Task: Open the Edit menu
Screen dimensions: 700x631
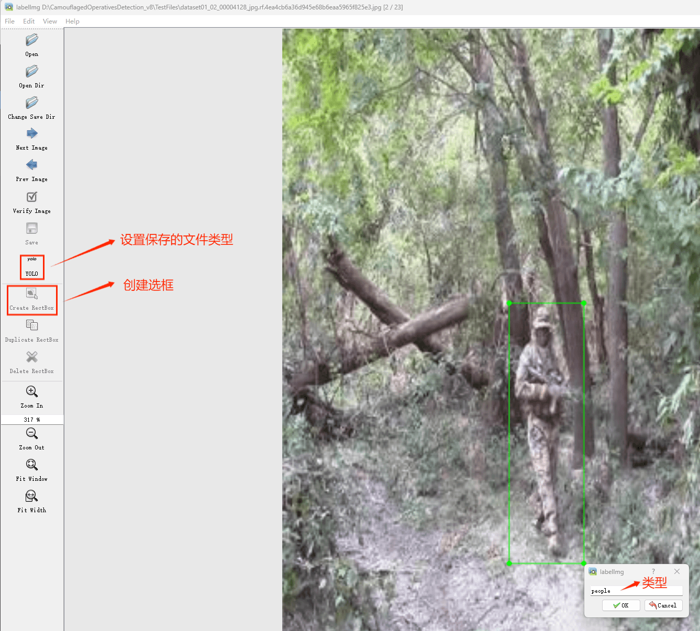Action: (x=29, y=21)
